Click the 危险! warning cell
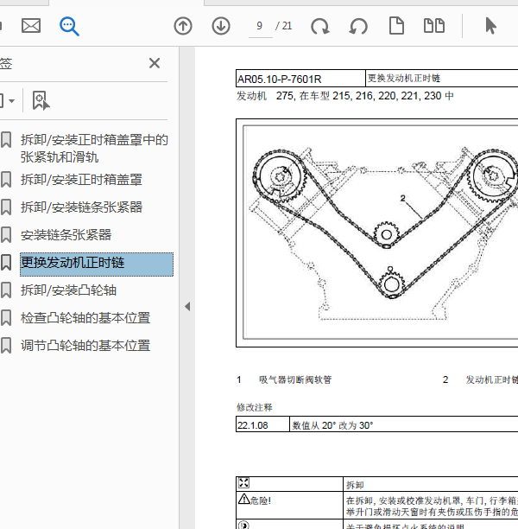 tap(289, 505)
